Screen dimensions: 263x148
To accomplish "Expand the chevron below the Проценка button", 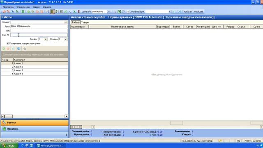I will point(67,134).
